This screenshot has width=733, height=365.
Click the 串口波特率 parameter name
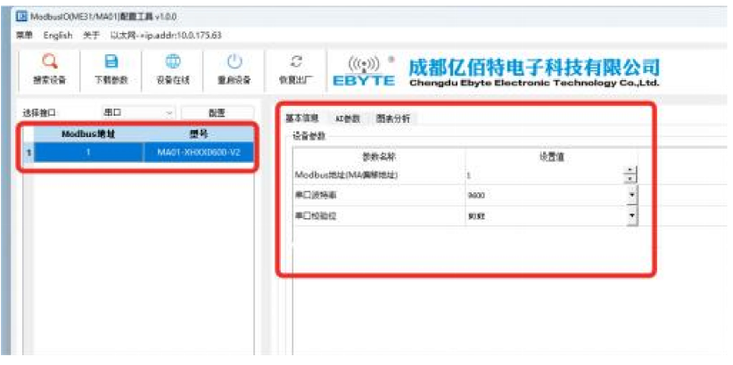(316, 196)
